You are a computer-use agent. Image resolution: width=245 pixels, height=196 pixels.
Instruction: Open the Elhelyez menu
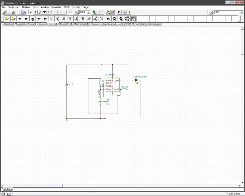26,7
